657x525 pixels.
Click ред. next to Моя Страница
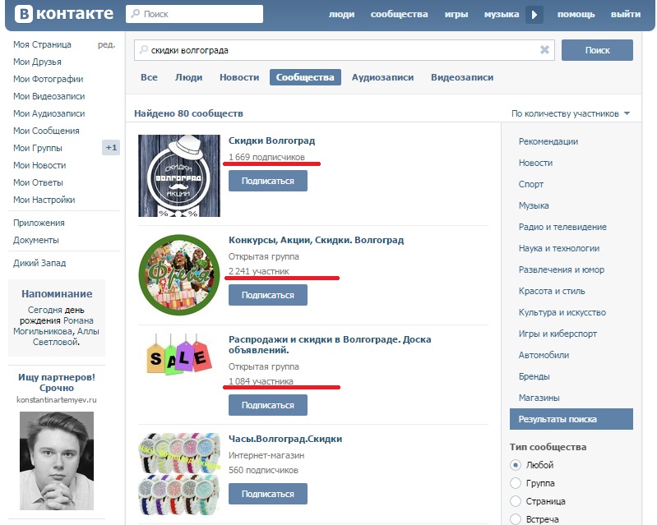[106, 44]
